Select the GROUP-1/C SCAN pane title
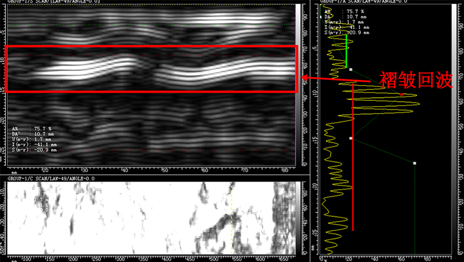 [51, 179]
